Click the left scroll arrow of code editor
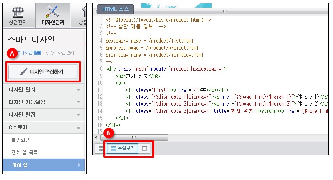Viewport: 333px width, 180px height. point(96,138)
